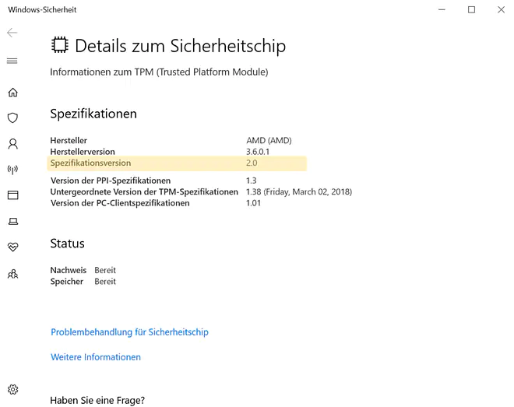The image size is (514, 407).
Task: Open Device performance & health heart icon
Action: (12, 247)
